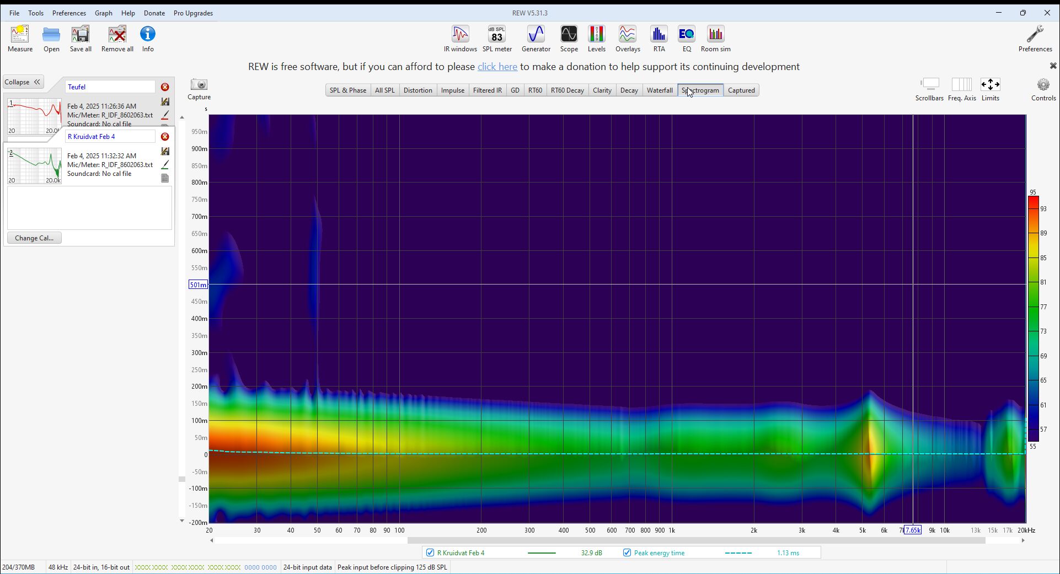Open the Graph menu
The image size is (1060, 574).
click(x=103, y=13)
